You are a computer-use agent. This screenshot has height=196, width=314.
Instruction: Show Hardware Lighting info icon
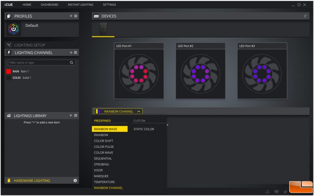tap(75, 180)
